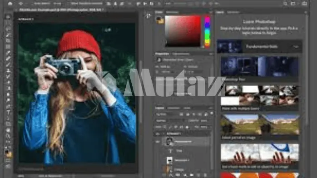Screen dimensions: 317x178
Task: Select the text layer in the Layers panel
Action: coord(186,151)
